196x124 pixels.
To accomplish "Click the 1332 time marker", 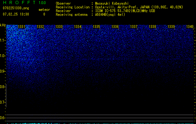I will tap(40, 27).
